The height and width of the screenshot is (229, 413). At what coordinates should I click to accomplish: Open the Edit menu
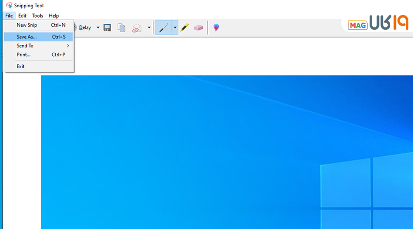pos(22,16)
